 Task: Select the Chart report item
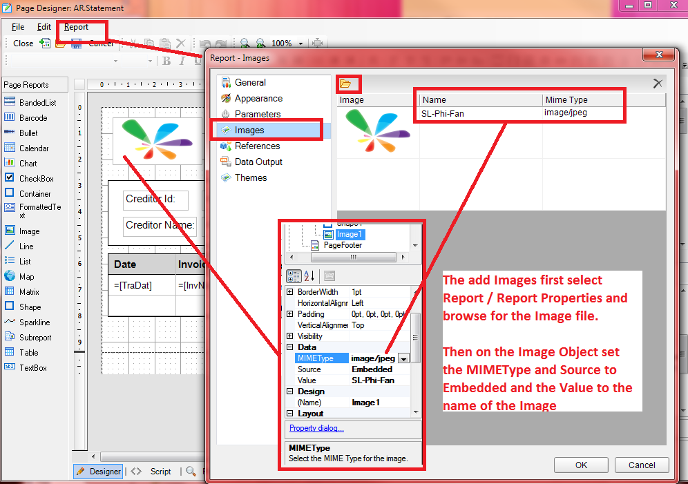(21, 164)
